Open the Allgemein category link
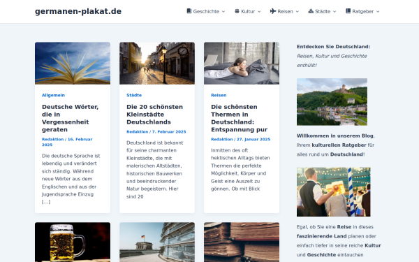 tap(53, 95)
